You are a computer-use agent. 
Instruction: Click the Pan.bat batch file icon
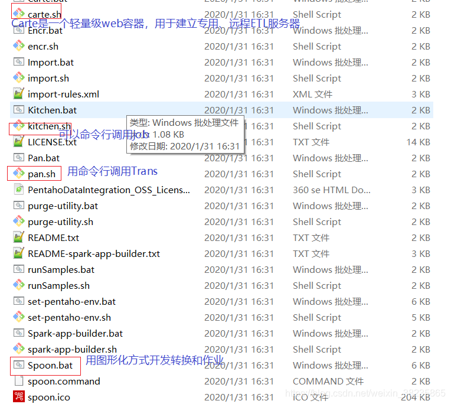coord(19,157)
